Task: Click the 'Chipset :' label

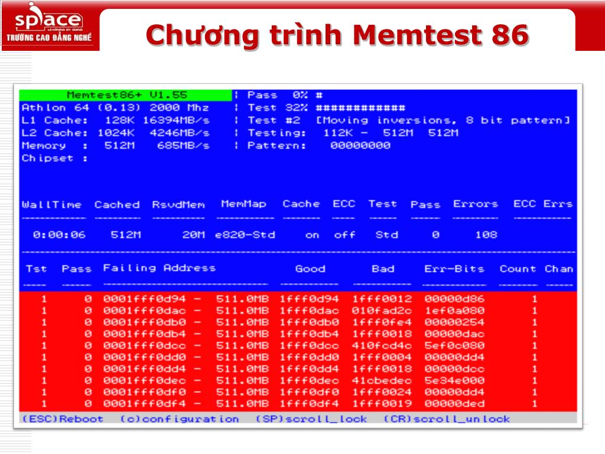Action: [x=54, y=158]
